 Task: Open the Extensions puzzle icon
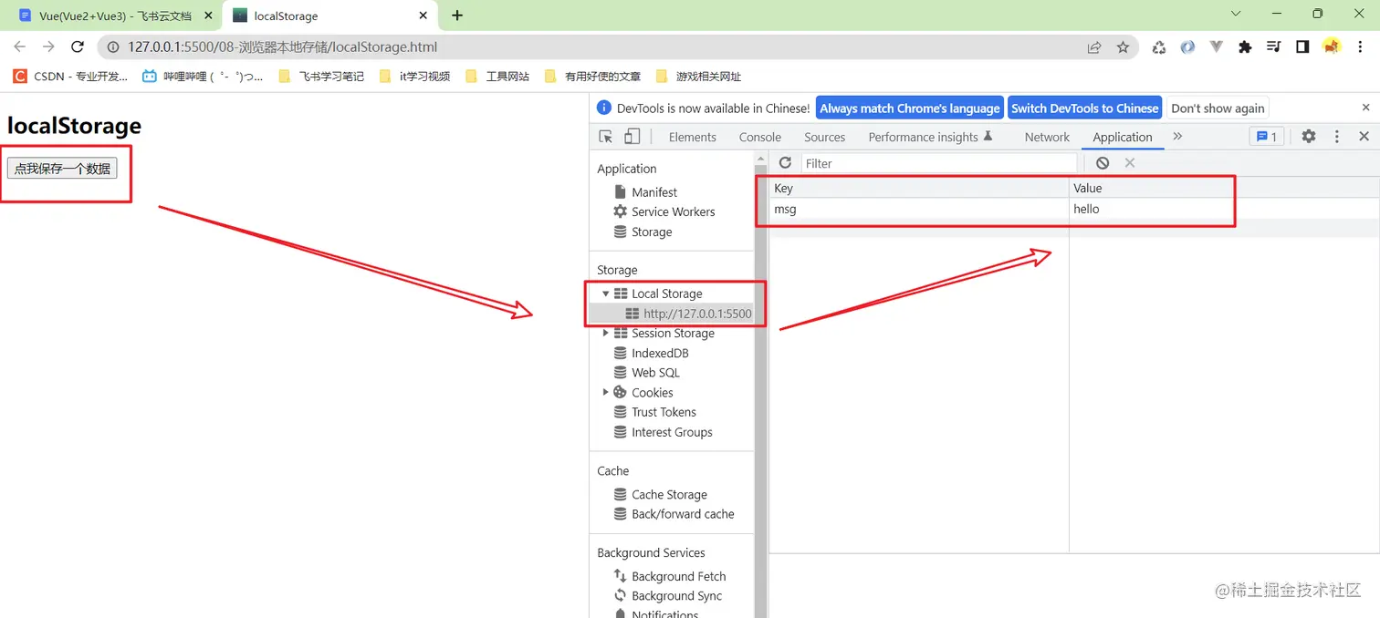(1245, 47)
